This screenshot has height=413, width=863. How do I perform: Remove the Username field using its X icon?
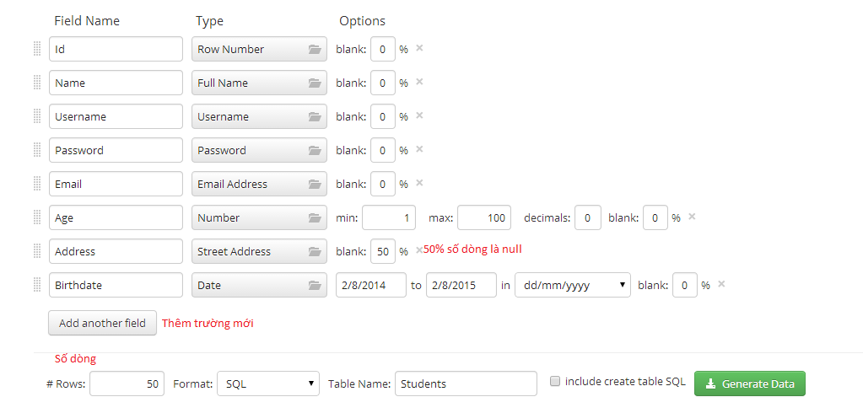tap(419, 115)
